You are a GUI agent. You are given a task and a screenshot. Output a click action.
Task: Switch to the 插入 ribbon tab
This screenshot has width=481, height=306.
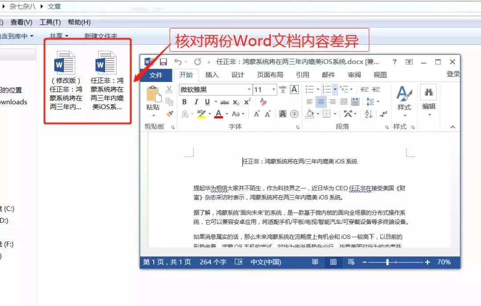click(x=212, y=74)
